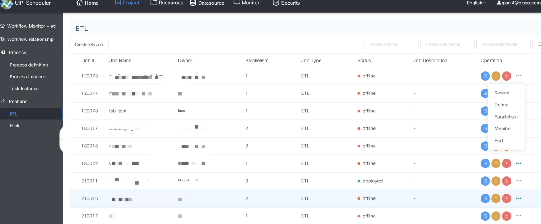
Task: Collapse the Process section in sidebar
Action: point(57,53)
